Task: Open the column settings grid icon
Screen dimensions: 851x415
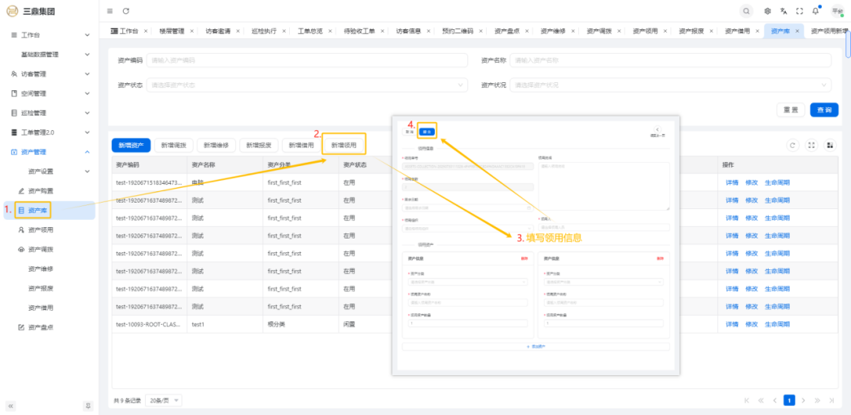Action: point(830,145)
